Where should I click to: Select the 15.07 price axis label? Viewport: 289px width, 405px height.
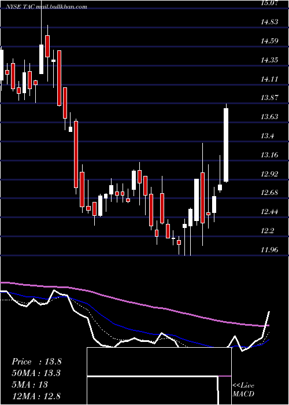(269, 3)
